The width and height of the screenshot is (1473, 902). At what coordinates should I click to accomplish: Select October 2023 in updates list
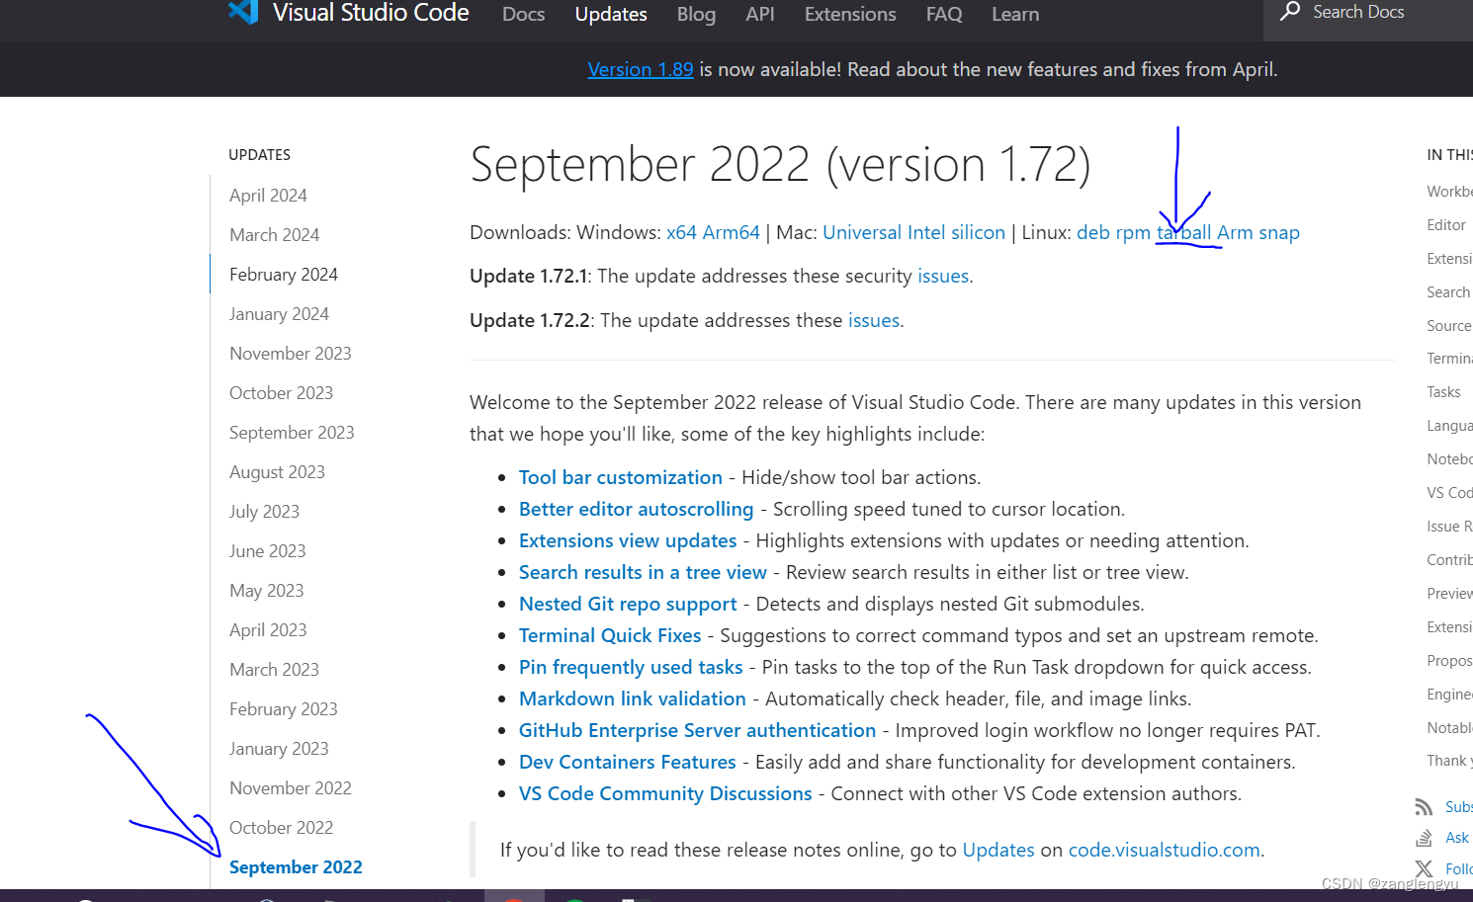tap(281, 393)
